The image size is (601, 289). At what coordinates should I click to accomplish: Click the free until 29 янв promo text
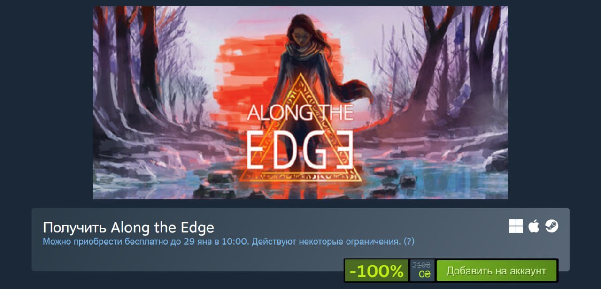[146, 242]
